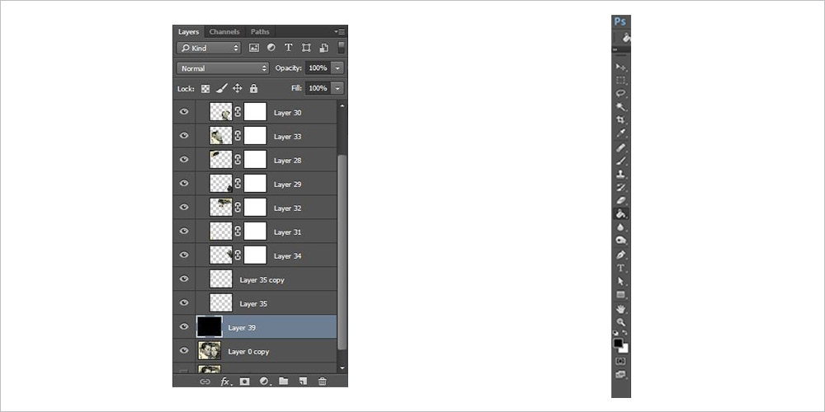Filter layers by pixel layers
This screenshot has height=412, width=825.
coord(254,48)
